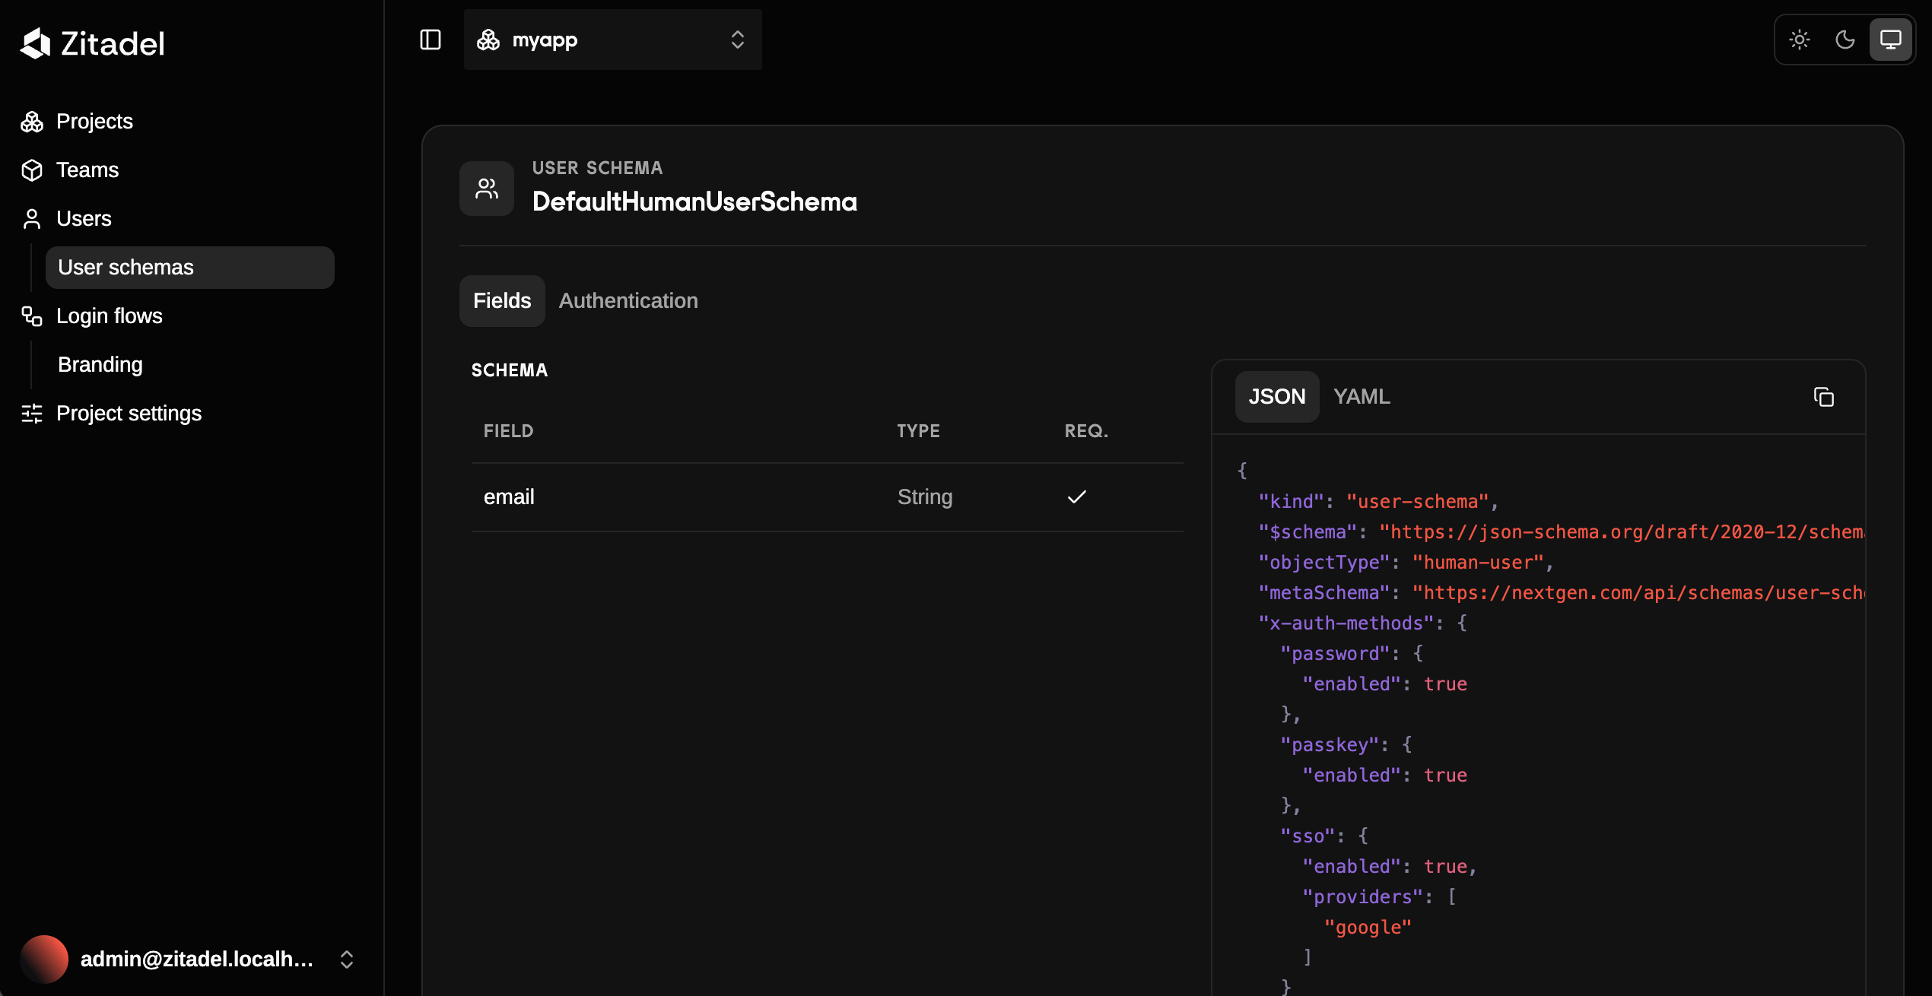
Task: Select system theme monitor icon
Action: (x=1891, y=40)
